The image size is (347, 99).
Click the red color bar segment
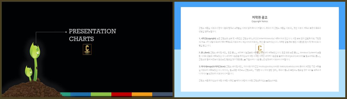pyautogui.click(x=121, y=94)
